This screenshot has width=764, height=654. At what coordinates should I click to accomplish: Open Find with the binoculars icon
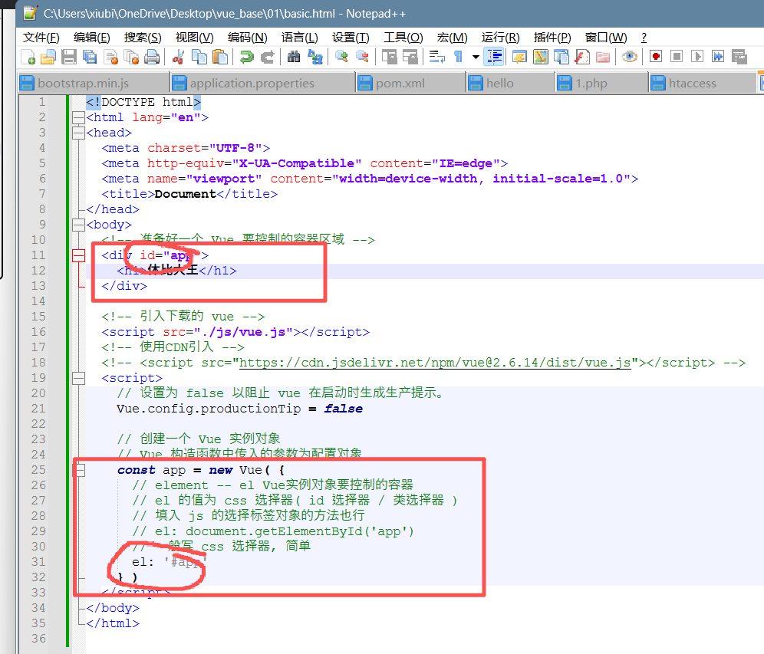tap(294, 57)
